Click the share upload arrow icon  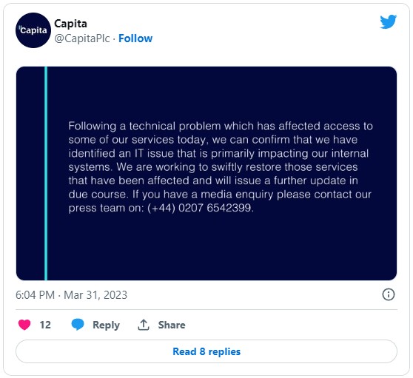(x=144, y=325)
